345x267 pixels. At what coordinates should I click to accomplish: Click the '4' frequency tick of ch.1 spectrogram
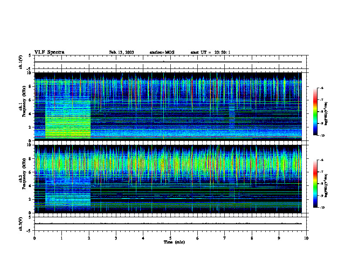click(30, 114)
